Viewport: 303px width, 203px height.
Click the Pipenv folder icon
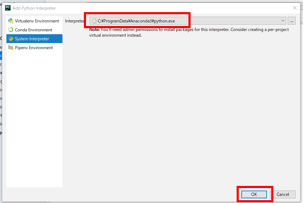11,48
